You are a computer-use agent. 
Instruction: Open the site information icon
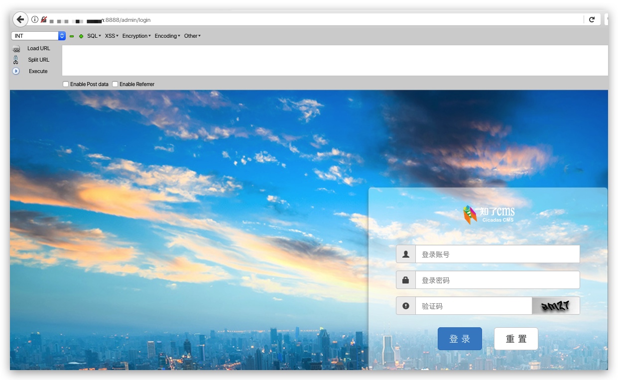coord(35,20)
